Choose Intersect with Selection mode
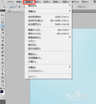This screenshot has height=104, width=96. 19,7
